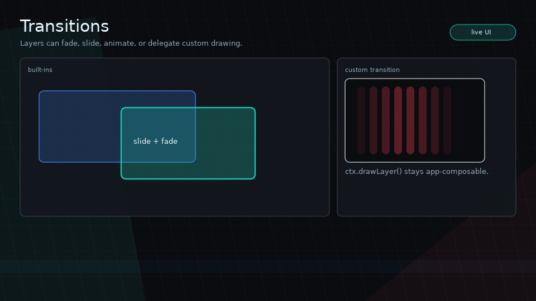
Task: Click the 'Transitions' title
Action: pos(64,26)
